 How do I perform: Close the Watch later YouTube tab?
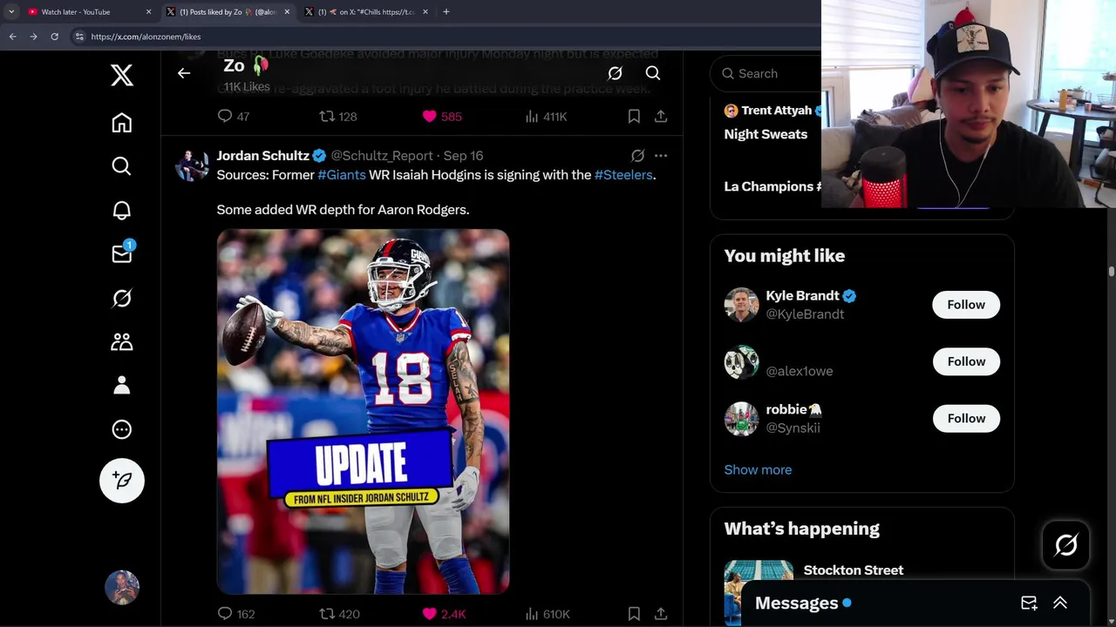(x=148, y=12)
